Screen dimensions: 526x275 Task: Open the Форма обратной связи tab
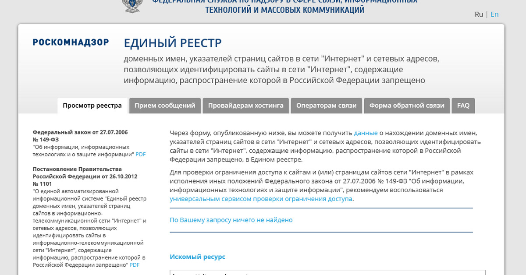(407, 106)
